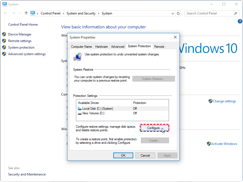Open Control Panel Home

point(23,25)
